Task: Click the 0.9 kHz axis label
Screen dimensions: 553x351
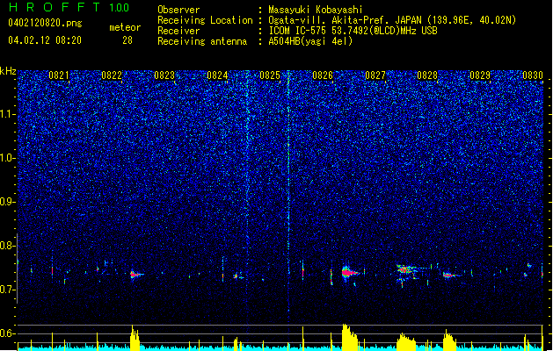Action: coord(8,202)
